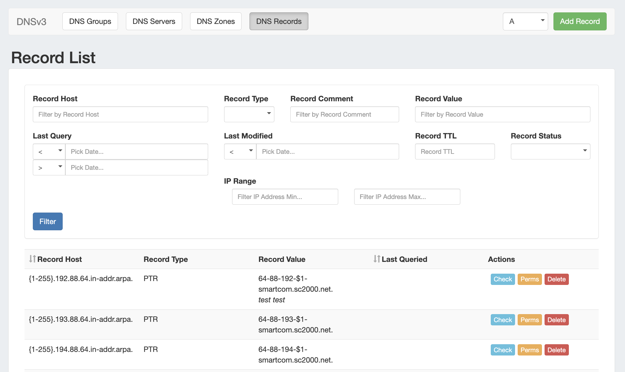
Task: Open the Record Status dropdown
Action: (550, 151)
